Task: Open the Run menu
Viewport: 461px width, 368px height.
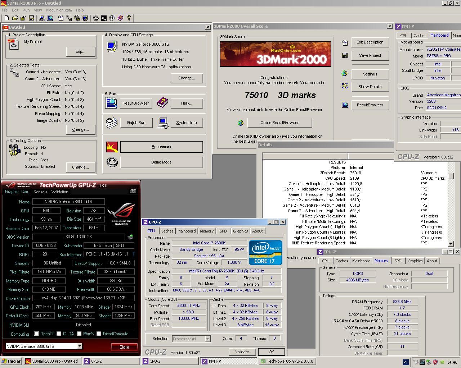Action: click(26, 10)
